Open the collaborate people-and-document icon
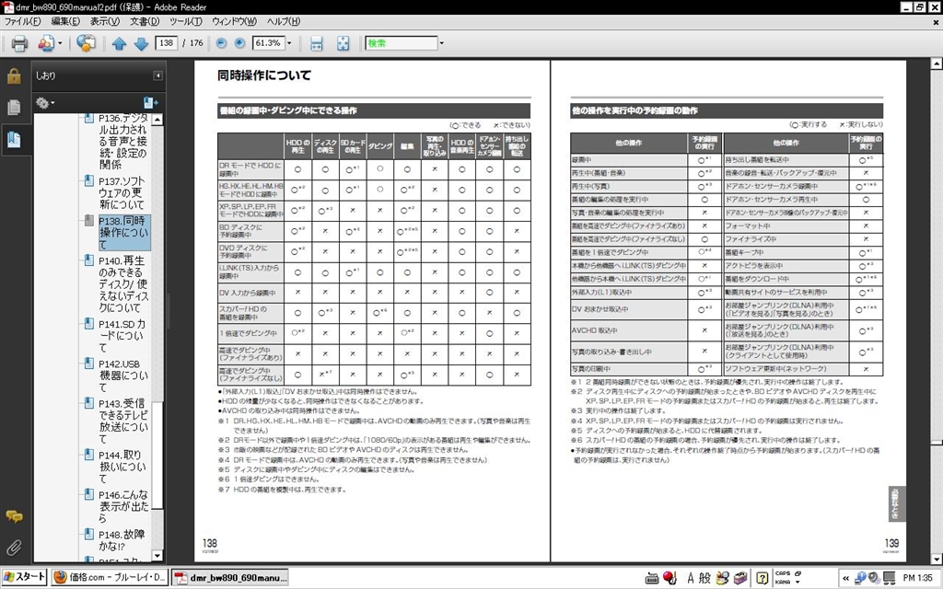The image size is (943, 589). click(46, 43)
